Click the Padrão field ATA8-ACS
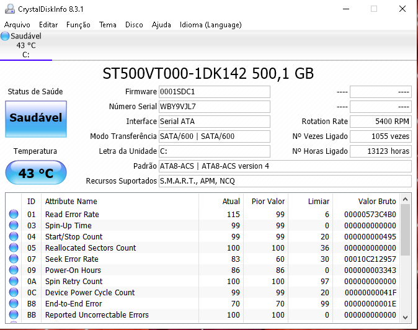The width and height of the screenshot is (418, 330). coord(285,166)
